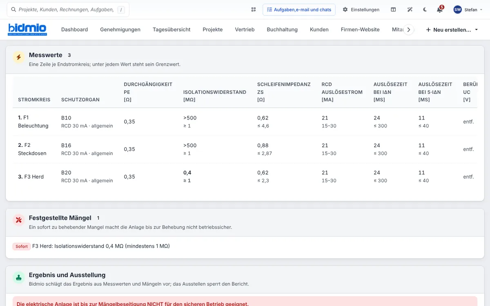Show more navigation items with chevron
The width and height of the screenshot is (490, 306).
[409, 29]
